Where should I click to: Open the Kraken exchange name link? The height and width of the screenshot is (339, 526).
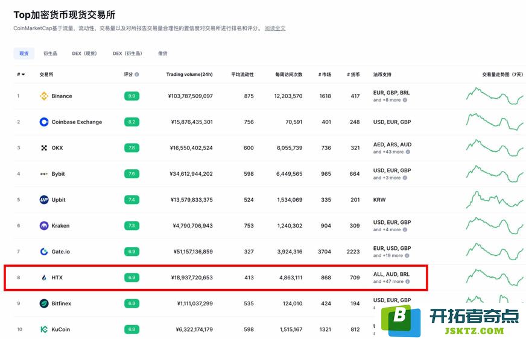(60, 226)
